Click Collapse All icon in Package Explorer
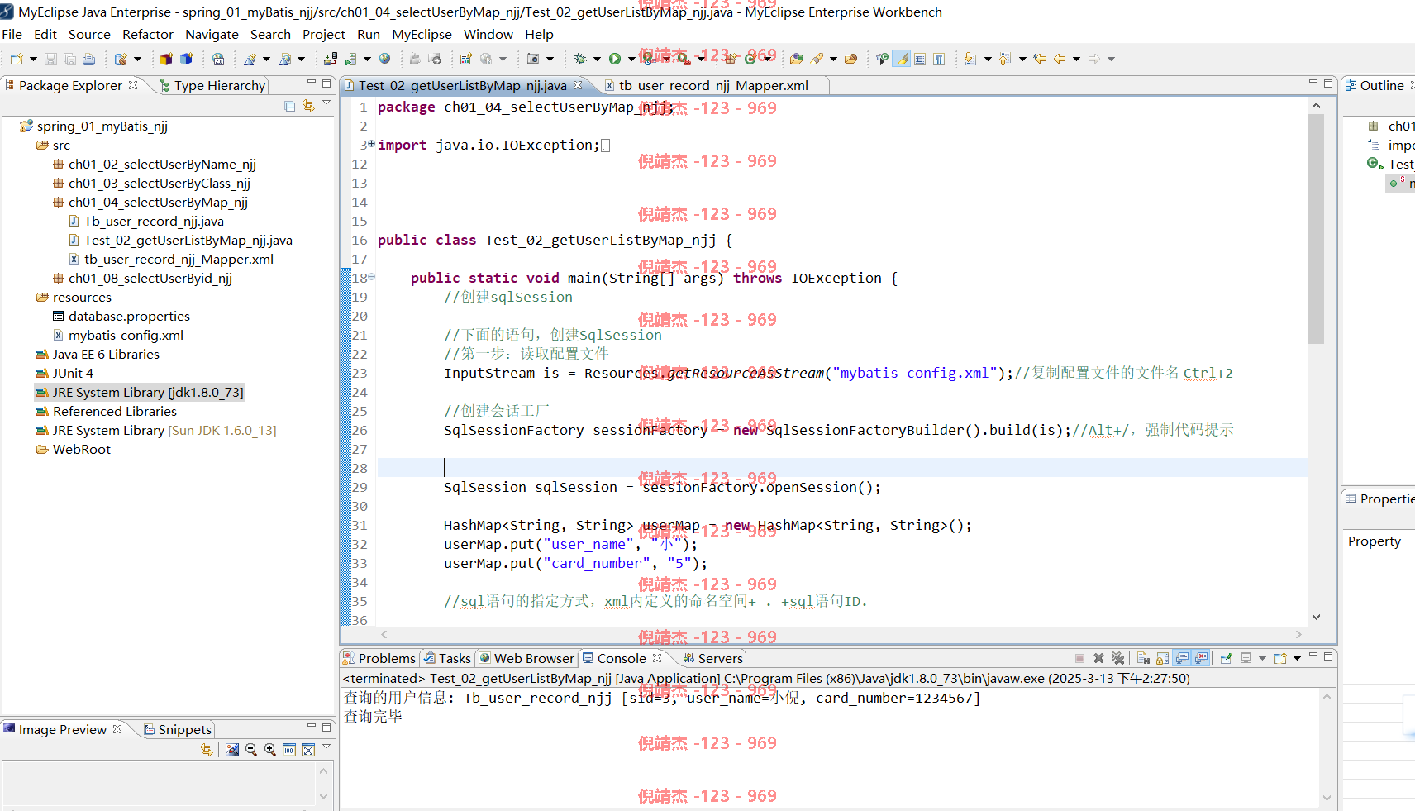Screen dimensions: 1415x811 289,106
